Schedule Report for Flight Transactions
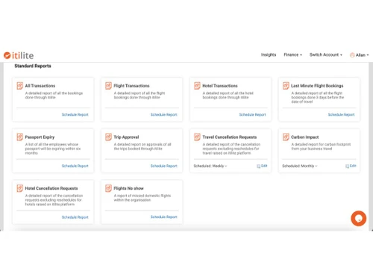Image resolution: width=373 pixels, height=280 pixels. (x=164, y=115)
